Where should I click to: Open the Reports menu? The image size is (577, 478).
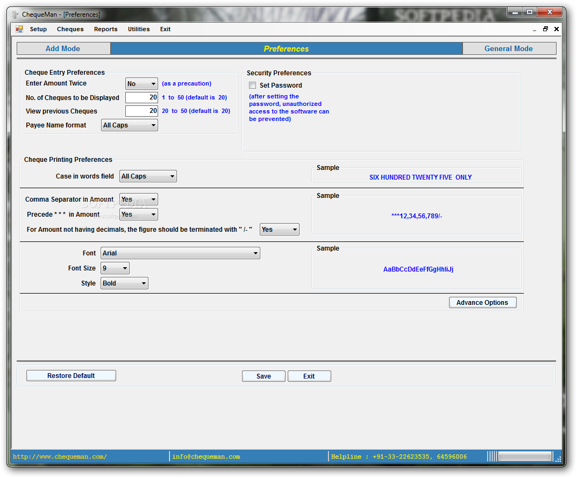pyautogui.click(x=105, y=29)
